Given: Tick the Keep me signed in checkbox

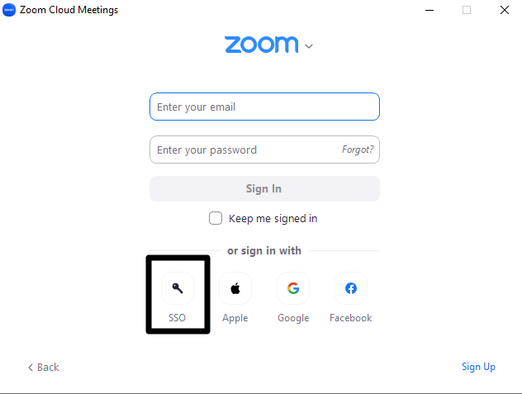Looking at the screenshot, I should 216,218.
